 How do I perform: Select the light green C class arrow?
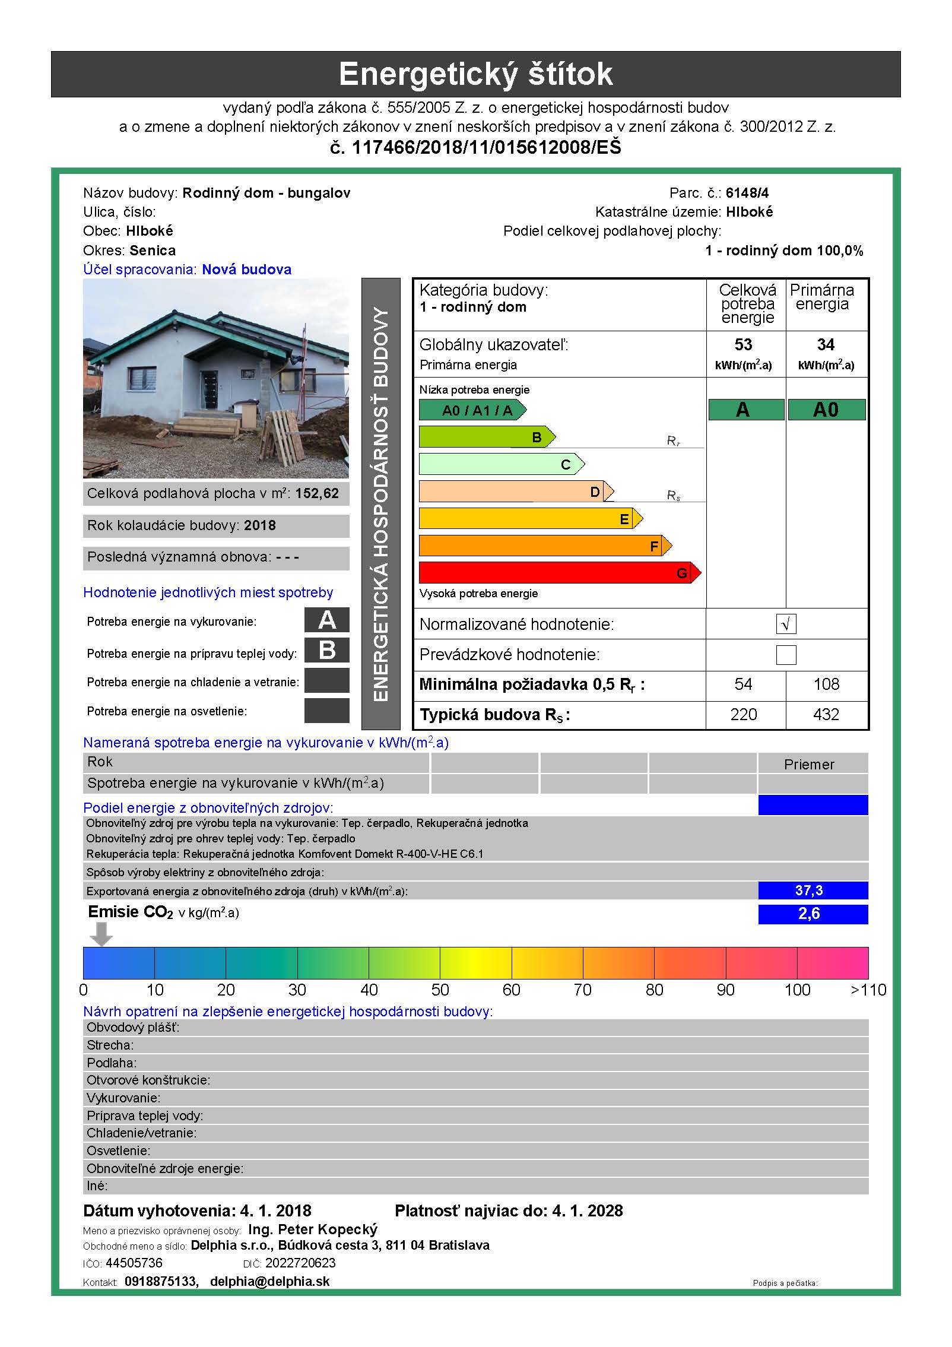[502, 464]
